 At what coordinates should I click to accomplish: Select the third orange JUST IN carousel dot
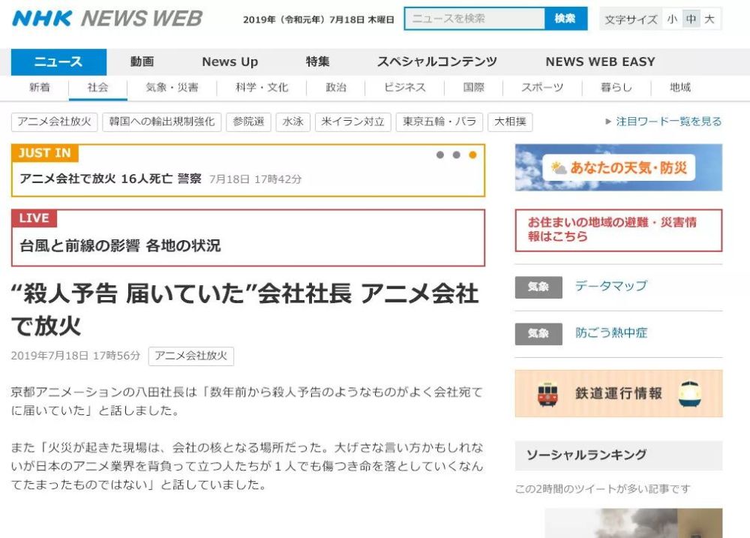[472, 155]
